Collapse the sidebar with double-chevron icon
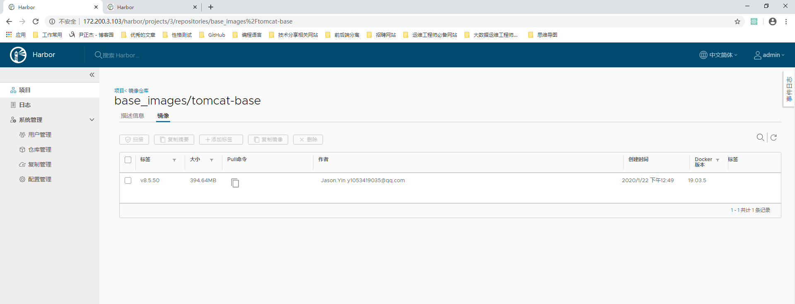795x304 pixels. pyautogui.click(x=92, y=75)
